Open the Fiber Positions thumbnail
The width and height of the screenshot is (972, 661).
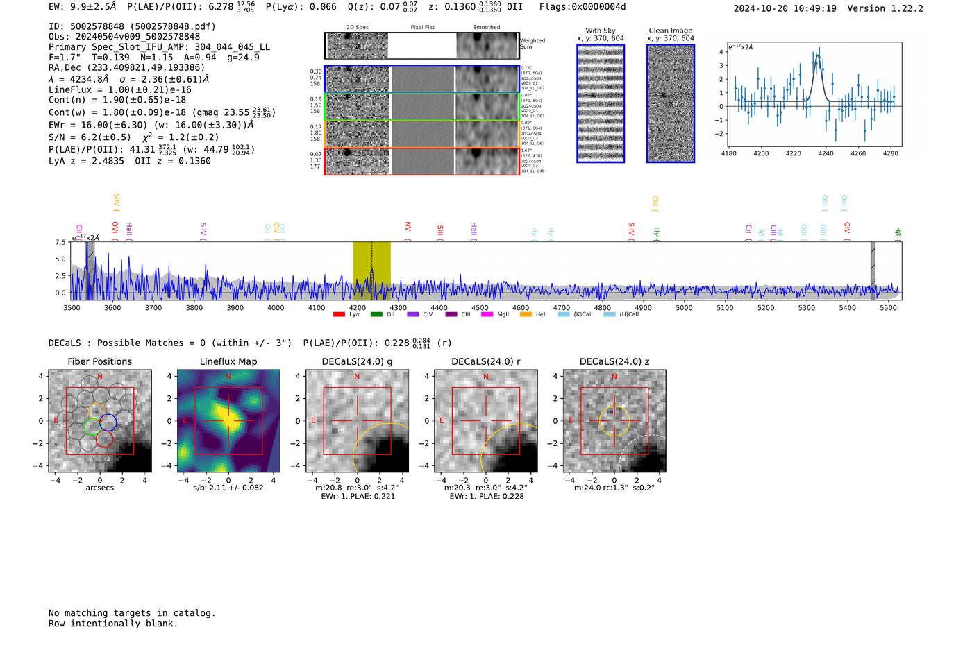pos(100,421)
